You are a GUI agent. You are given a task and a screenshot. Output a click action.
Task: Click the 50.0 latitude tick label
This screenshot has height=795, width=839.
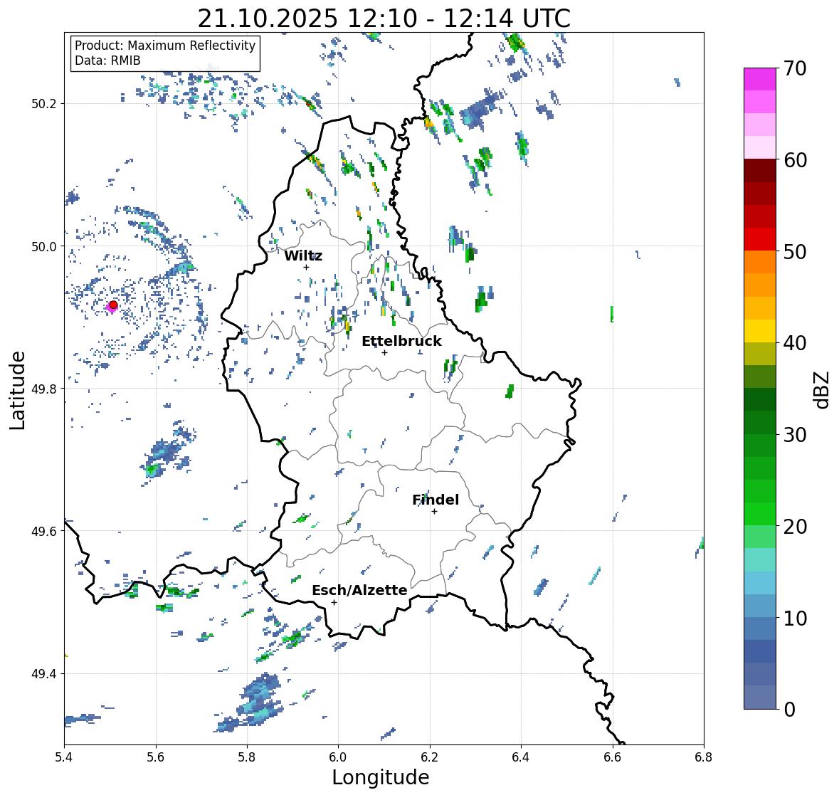pyautogui.click(x=44, y=247)
